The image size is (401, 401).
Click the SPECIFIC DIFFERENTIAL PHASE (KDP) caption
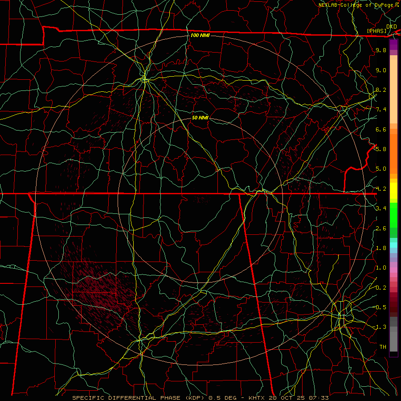pyautogui.click(x=139, y=398)
